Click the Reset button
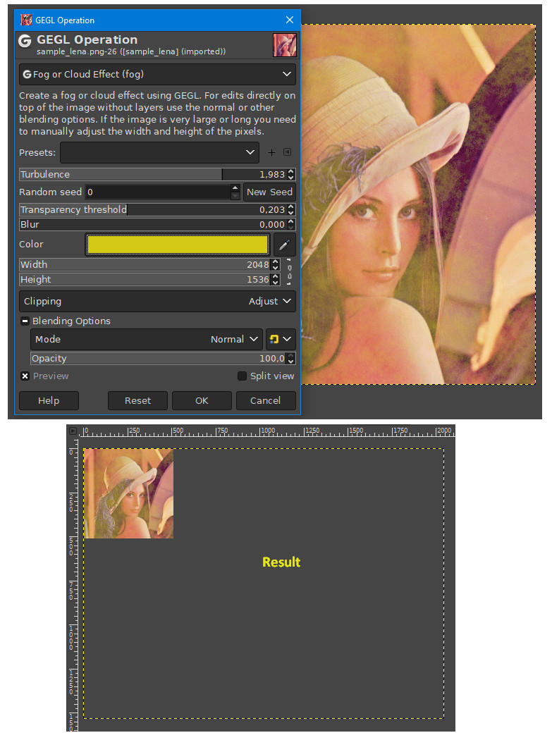 pyautogui.click(x=137, y=401)
